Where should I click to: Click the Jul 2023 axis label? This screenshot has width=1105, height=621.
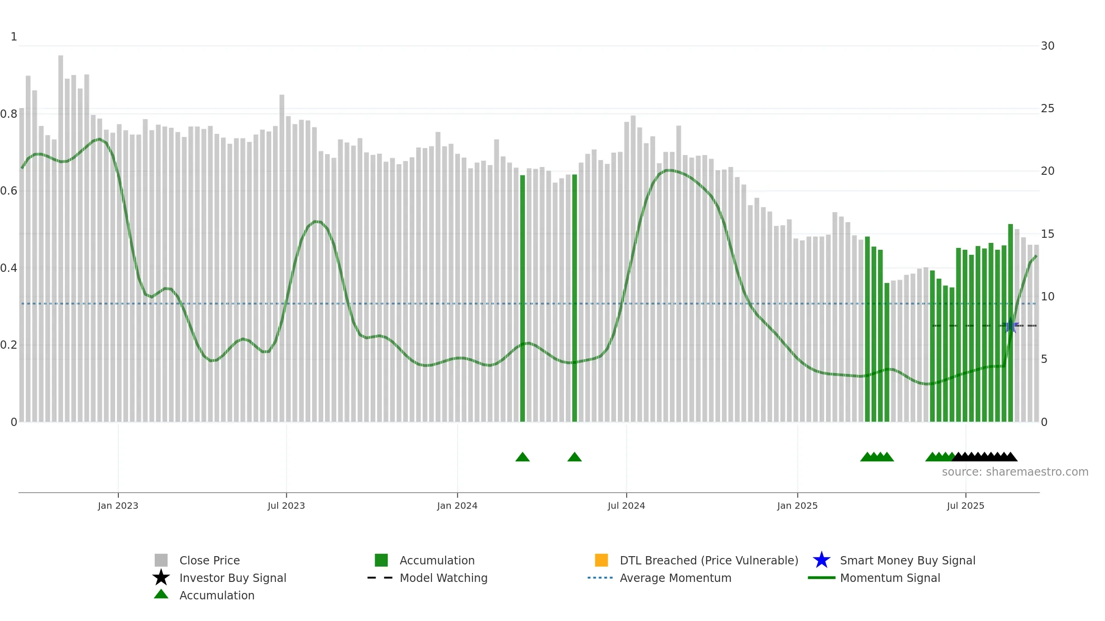tap(286, 506)
